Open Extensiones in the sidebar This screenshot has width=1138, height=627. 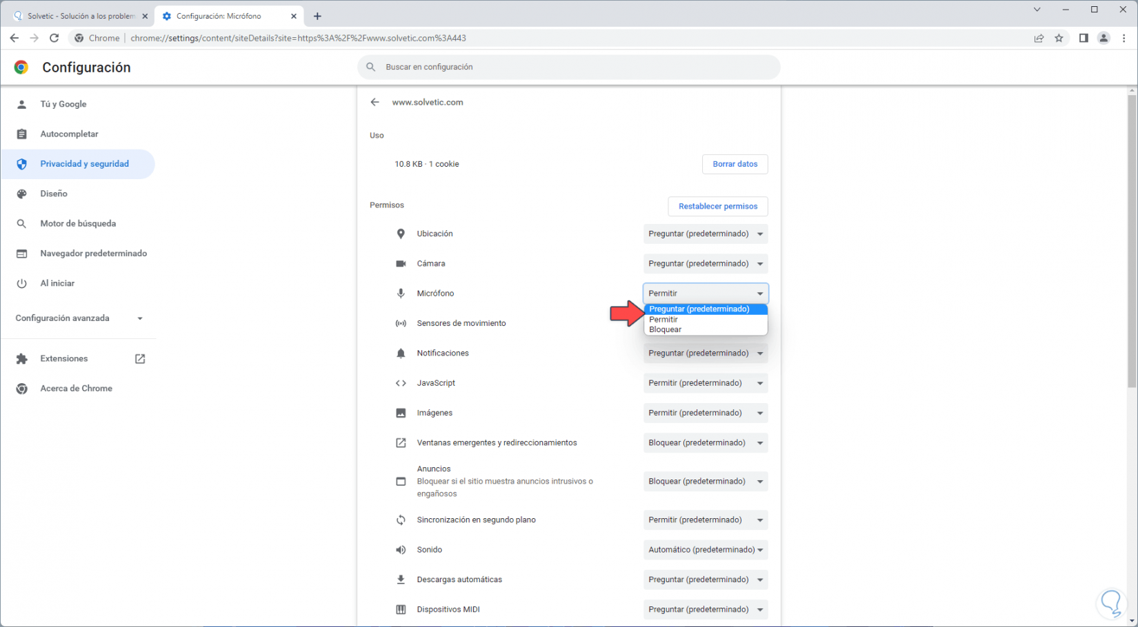point(64,359)
